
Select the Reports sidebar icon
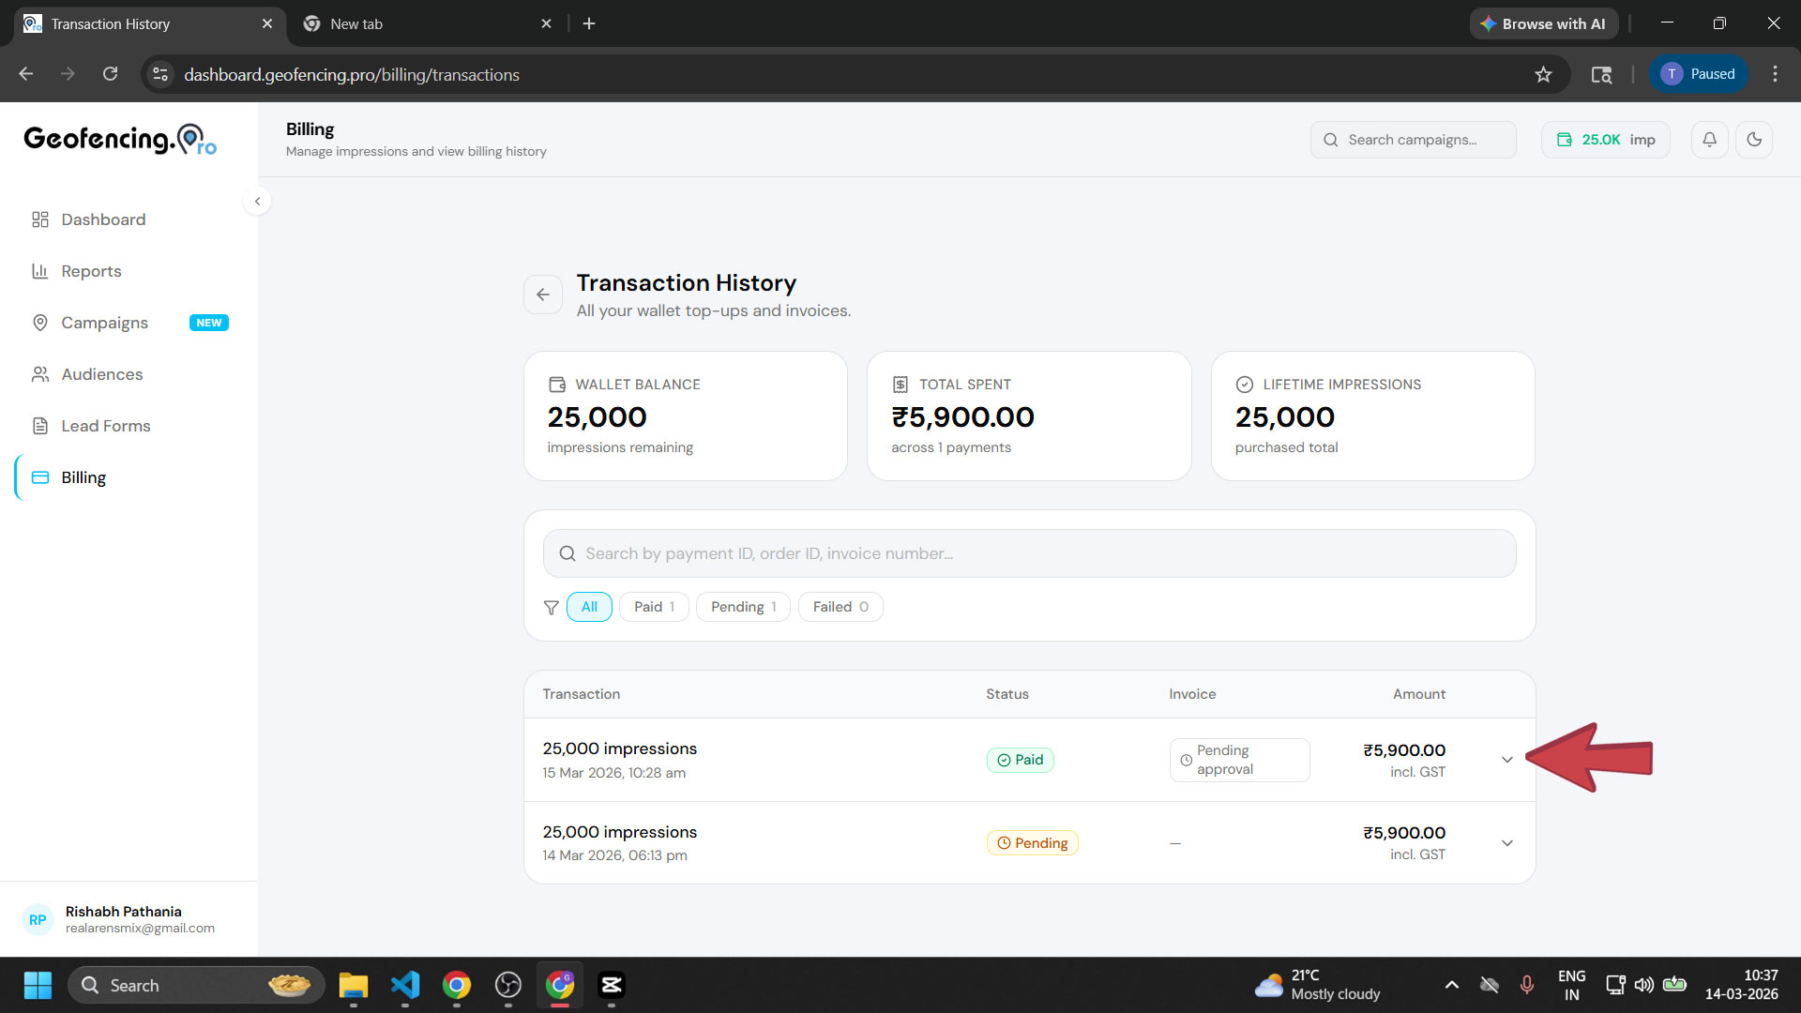click(x=39, y=271)
